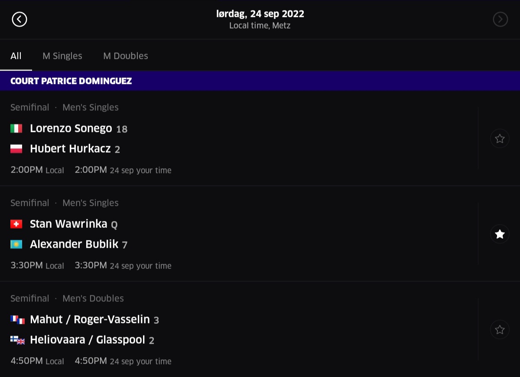Go to next day with right arrow
The width and height of the screenshot is (520, 377).
click(500, 19)
